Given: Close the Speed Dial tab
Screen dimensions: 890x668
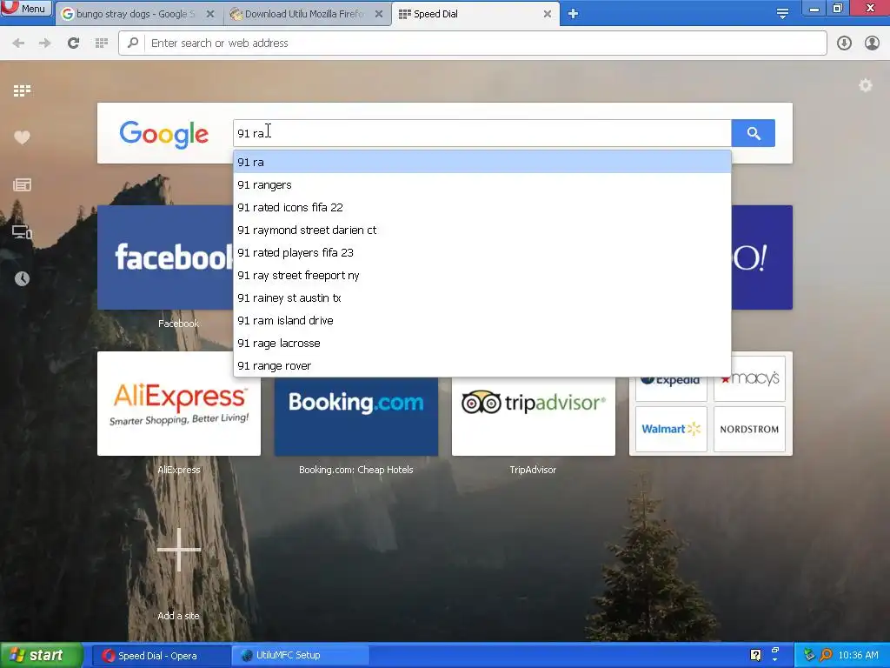Looking at the screenshot, I should (x=548, y=14).
